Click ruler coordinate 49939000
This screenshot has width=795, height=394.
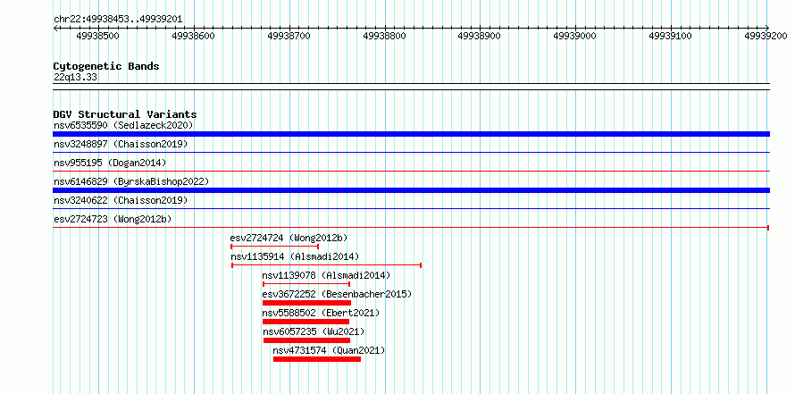coord(574,36)
